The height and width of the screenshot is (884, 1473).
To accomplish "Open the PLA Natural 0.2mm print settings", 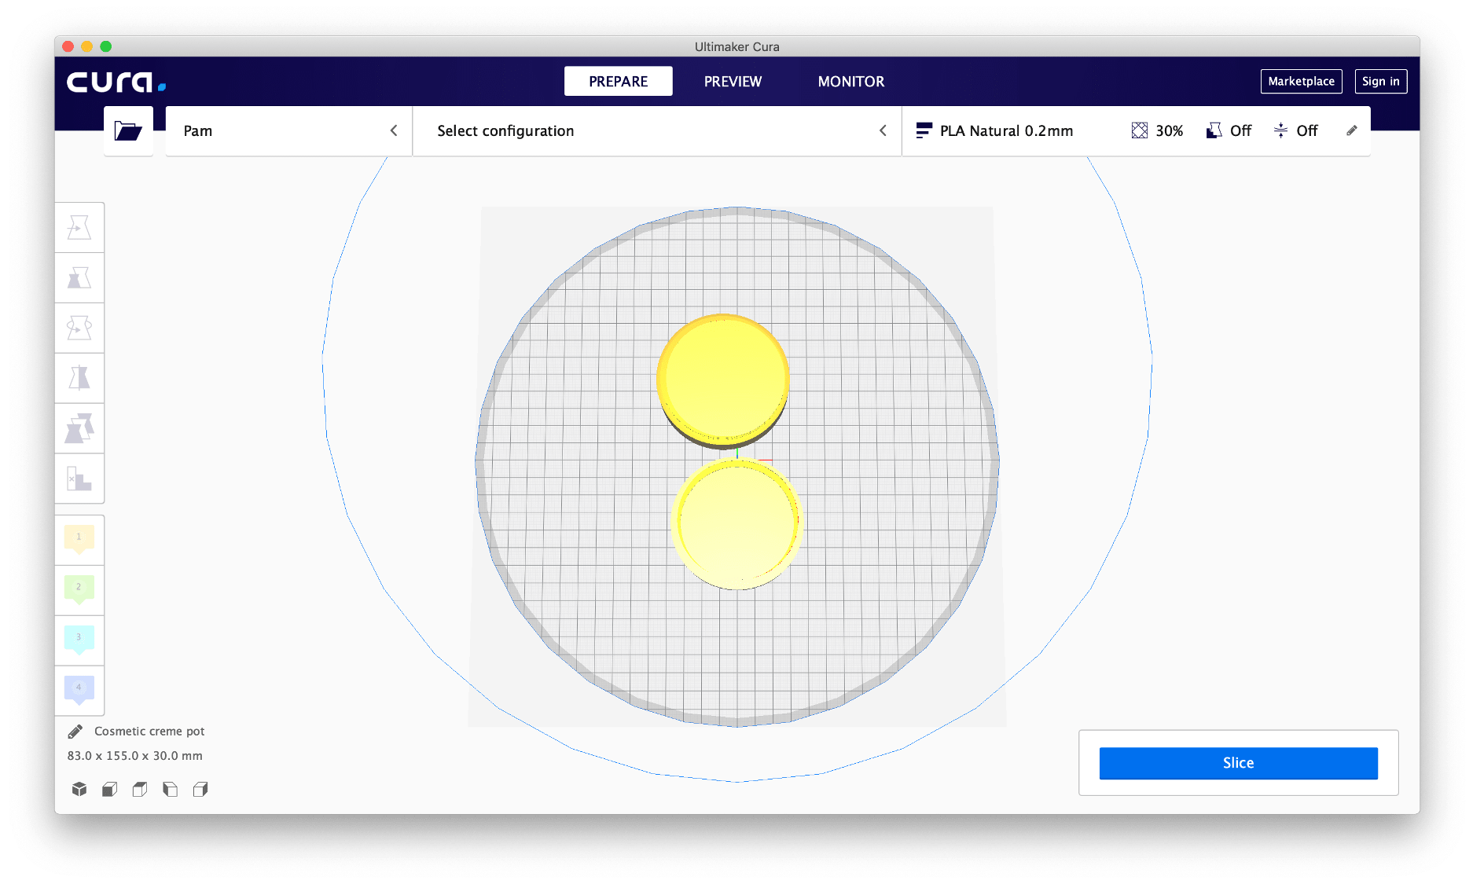I will pyautogui.click(x=1006, y=131).
